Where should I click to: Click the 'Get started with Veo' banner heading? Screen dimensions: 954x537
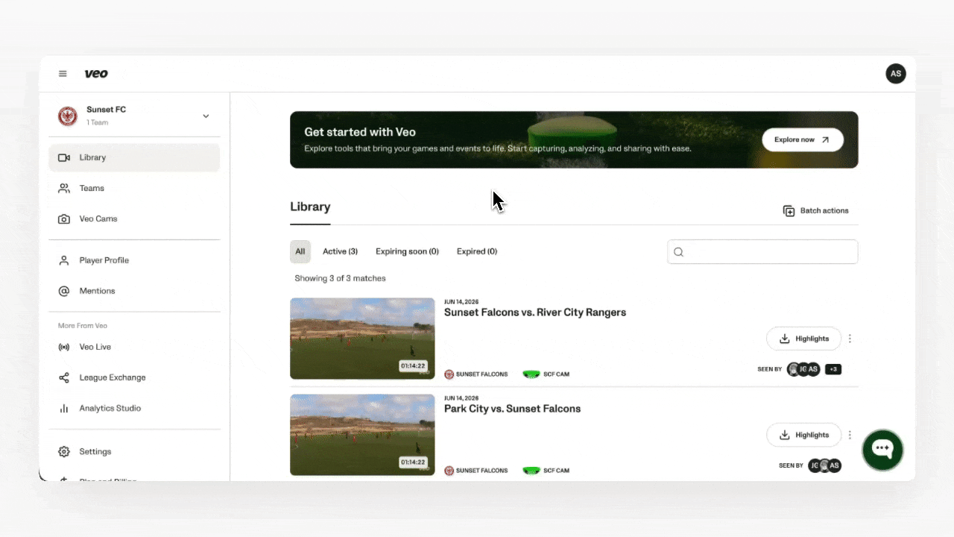point(360,132)
